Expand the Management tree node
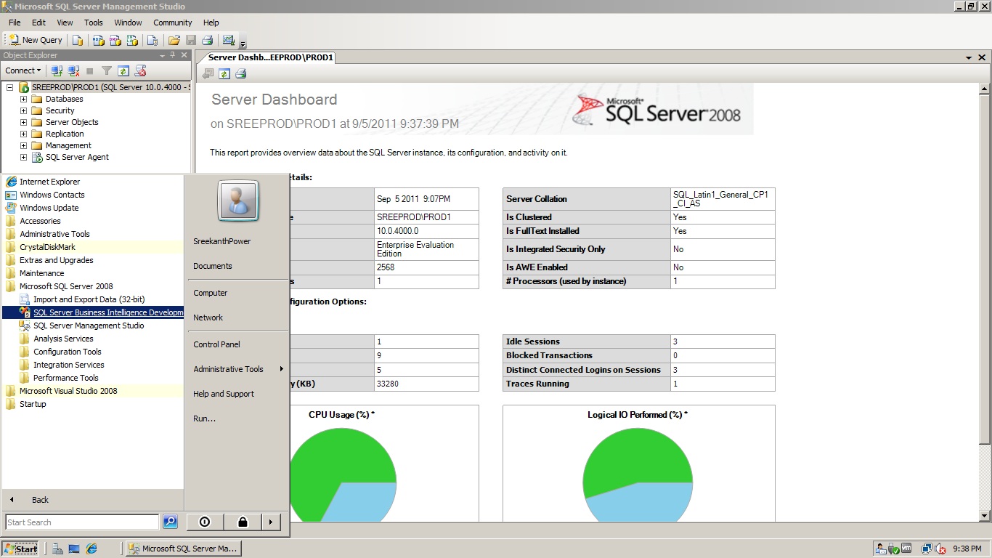This screenshot has width=992, height=558. (23, 145)
